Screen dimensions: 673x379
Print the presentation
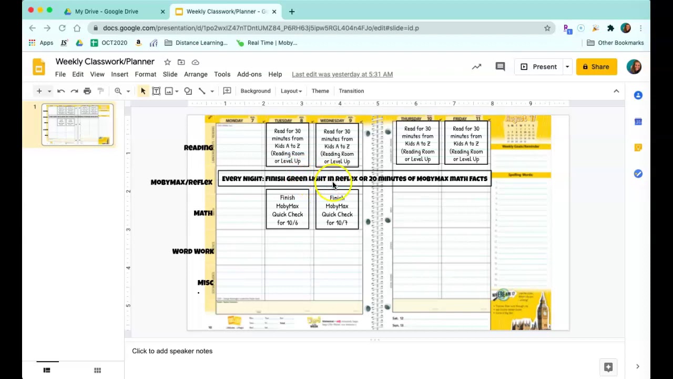click(87, 91)
